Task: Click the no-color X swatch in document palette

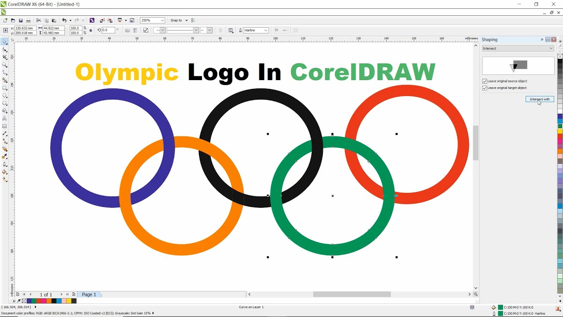Action: [24, 301]
